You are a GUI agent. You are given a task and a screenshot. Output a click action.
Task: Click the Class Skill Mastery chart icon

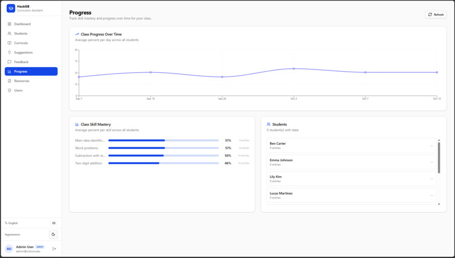(x=77, y=125)
